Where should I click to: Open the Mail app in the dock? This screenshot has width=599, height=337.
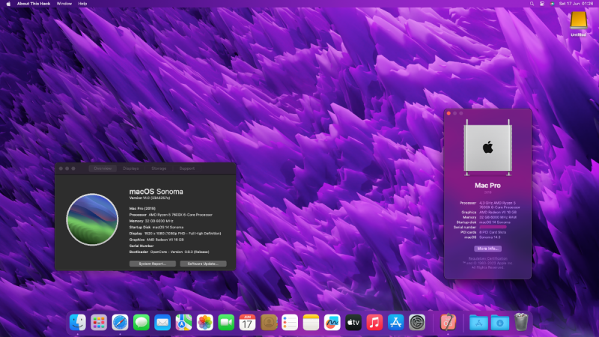coord(162,323)
